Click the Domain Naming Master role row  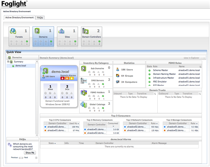pos(174,74)
